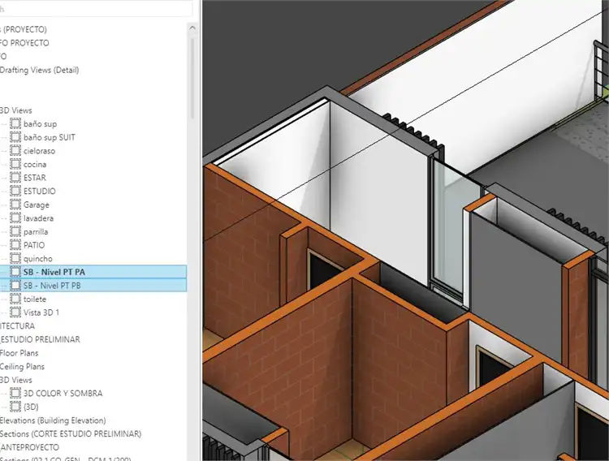The image size is (609, 461).
Task: Click the parrilla view icon
Action: 15,231
